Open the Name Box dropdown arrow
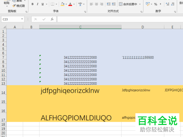Screen dimensions: 183x137 coord(22,19)
